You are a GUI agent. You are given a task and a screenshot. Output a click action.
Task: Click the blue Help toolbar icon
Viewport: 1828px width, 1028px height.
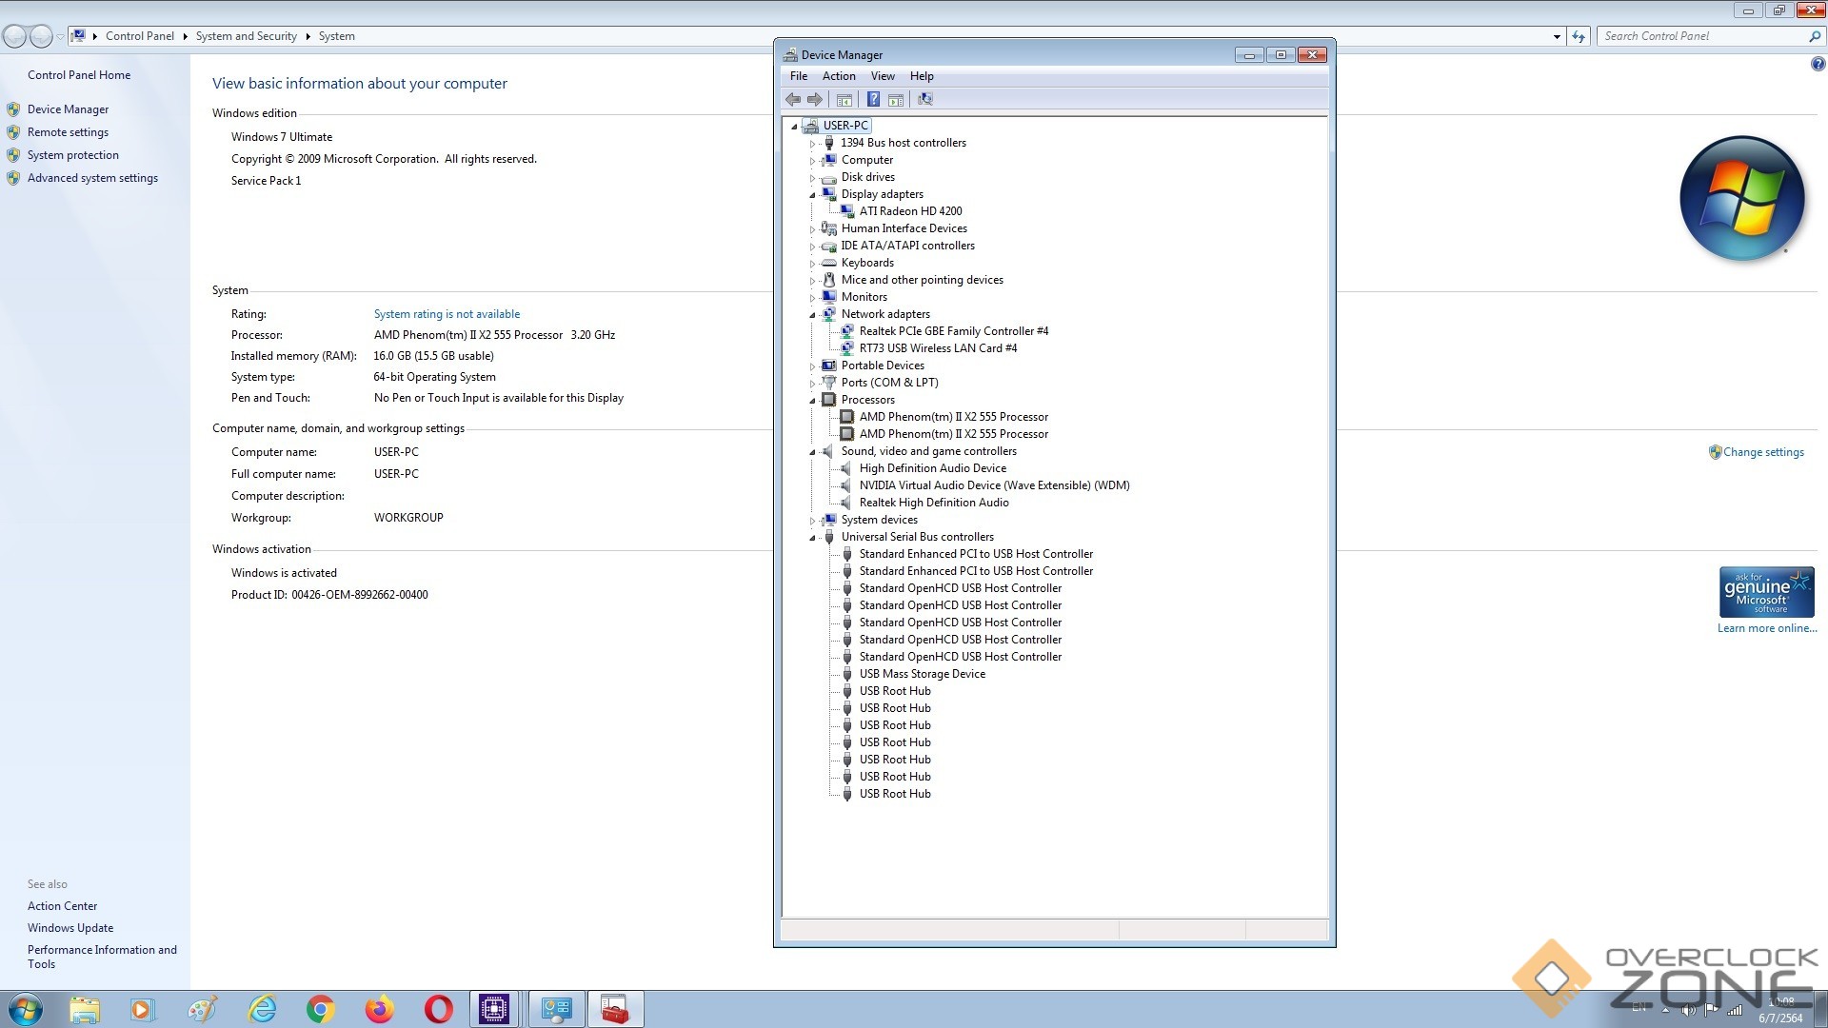(x=873, y=99)
